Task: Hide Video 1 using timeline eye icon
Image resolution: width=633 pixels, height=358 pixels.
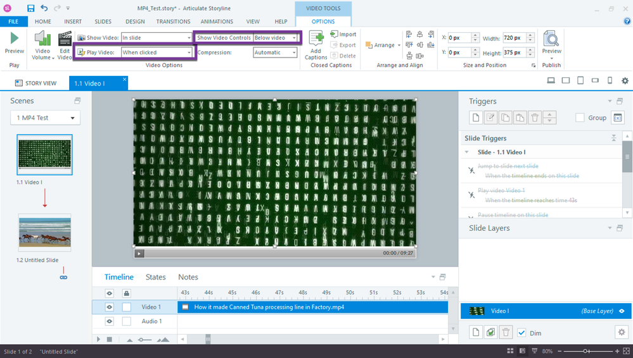Action: point(110,307)
